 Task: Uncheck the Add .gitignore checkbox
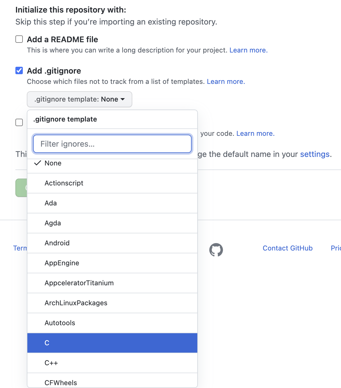pos(19,70)
